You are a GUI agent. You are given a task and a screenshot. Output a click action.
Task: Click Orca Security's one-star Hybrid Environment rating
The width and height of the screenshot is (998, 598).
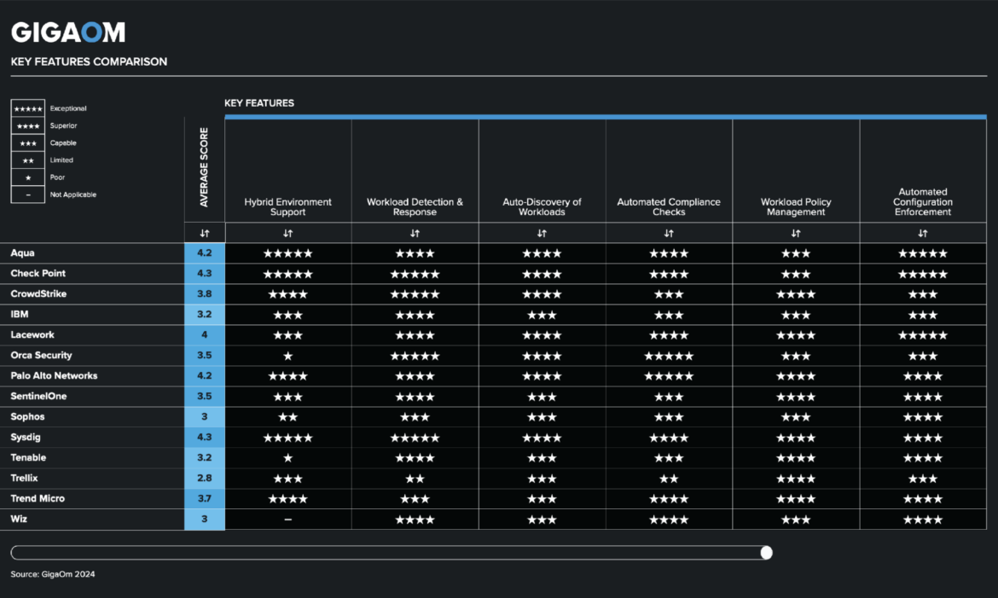pos(287,355)
